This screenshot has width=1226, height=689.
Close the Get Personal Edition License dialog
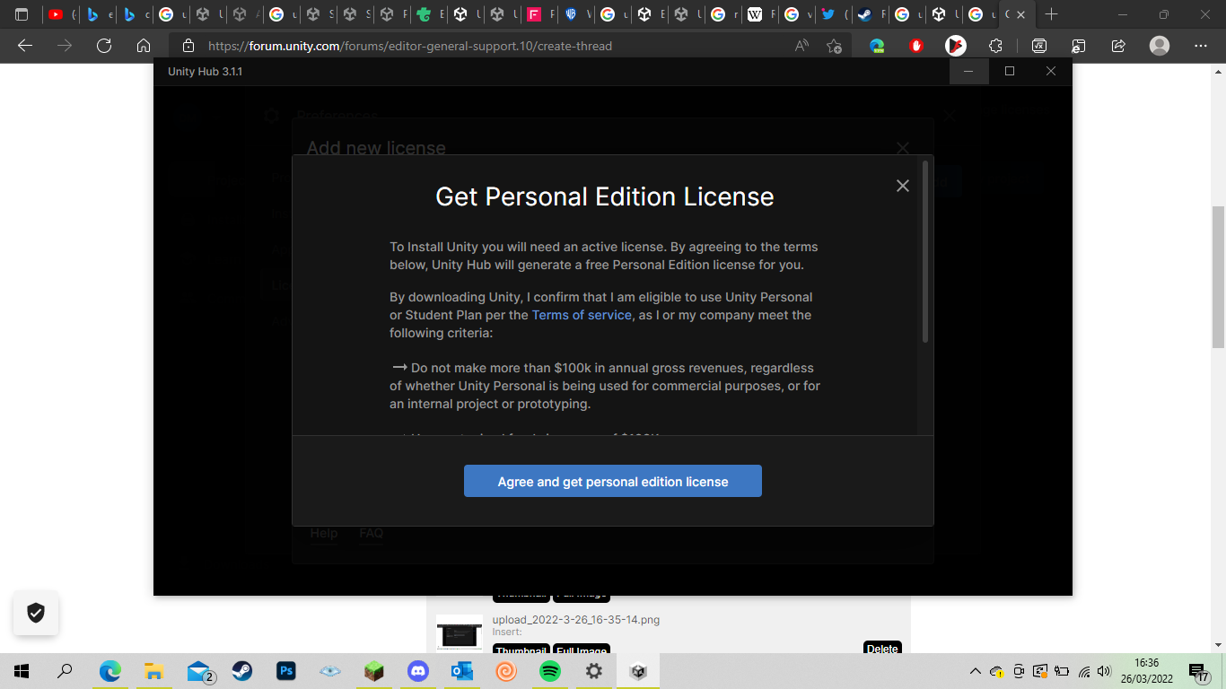[903, 186]
